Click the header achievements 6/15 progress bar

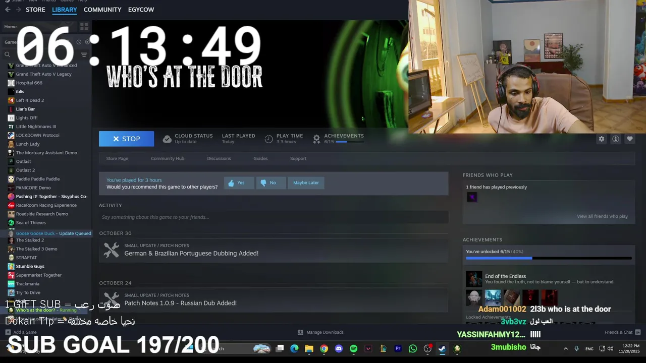349,142
